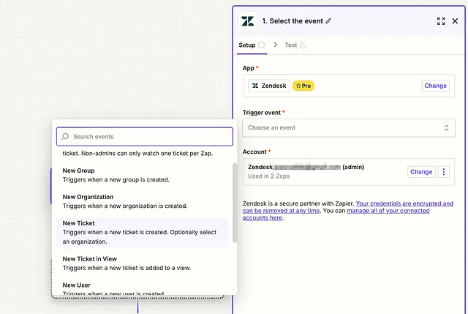Click the Zendesk app chip

[x=268, y=86]
